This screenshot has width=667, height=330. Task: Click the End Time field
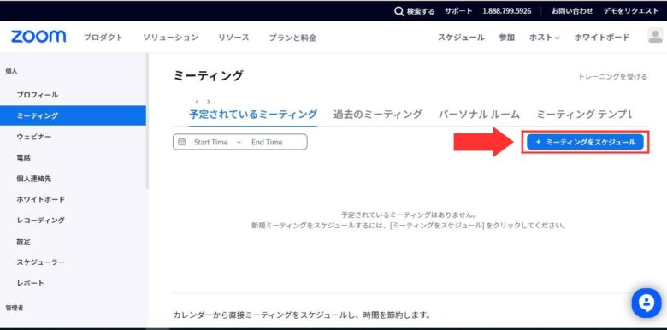[267, 142]
